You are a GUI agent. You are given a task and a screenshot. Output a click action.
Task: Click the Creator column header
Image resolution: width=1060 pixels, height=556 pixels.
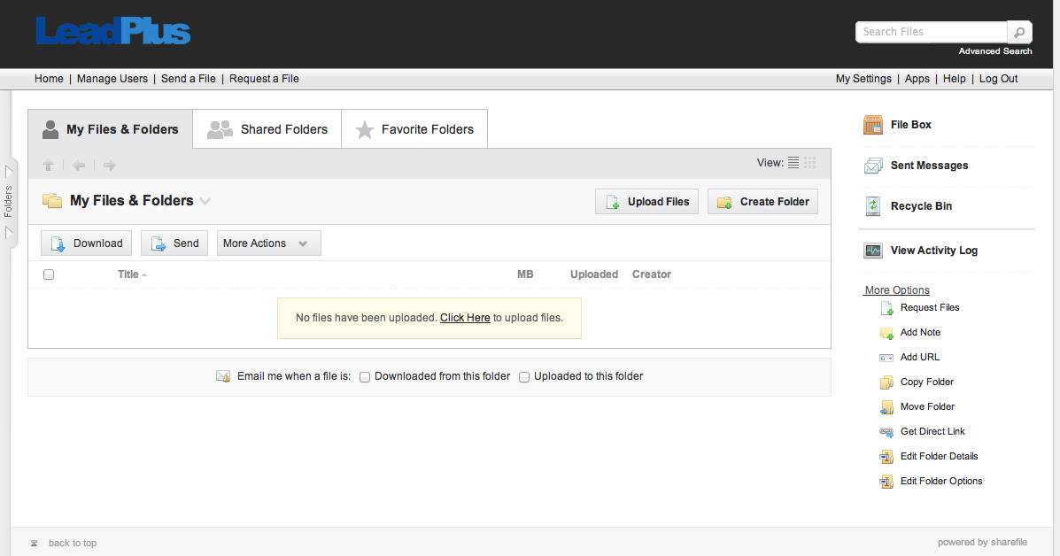(652, 274)
